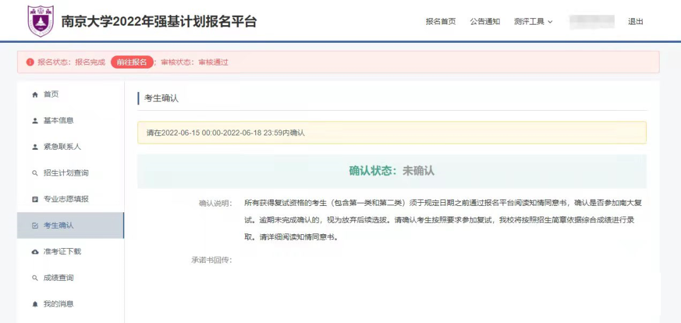Click the bell icon beside 我的消息
Viewport: 681px width, 323px height.
[x=35, y=304]
